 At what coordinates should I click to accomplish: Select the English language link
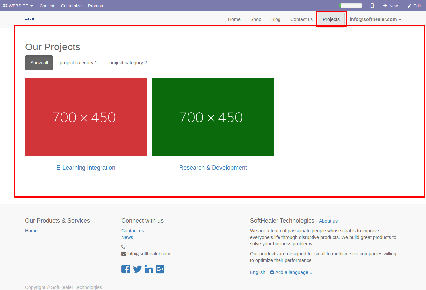[258, 272]
